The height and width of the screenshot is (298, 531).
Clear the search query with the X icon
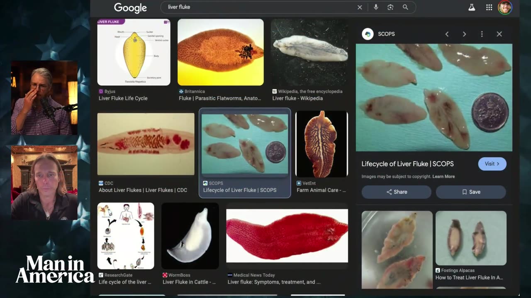360,7
